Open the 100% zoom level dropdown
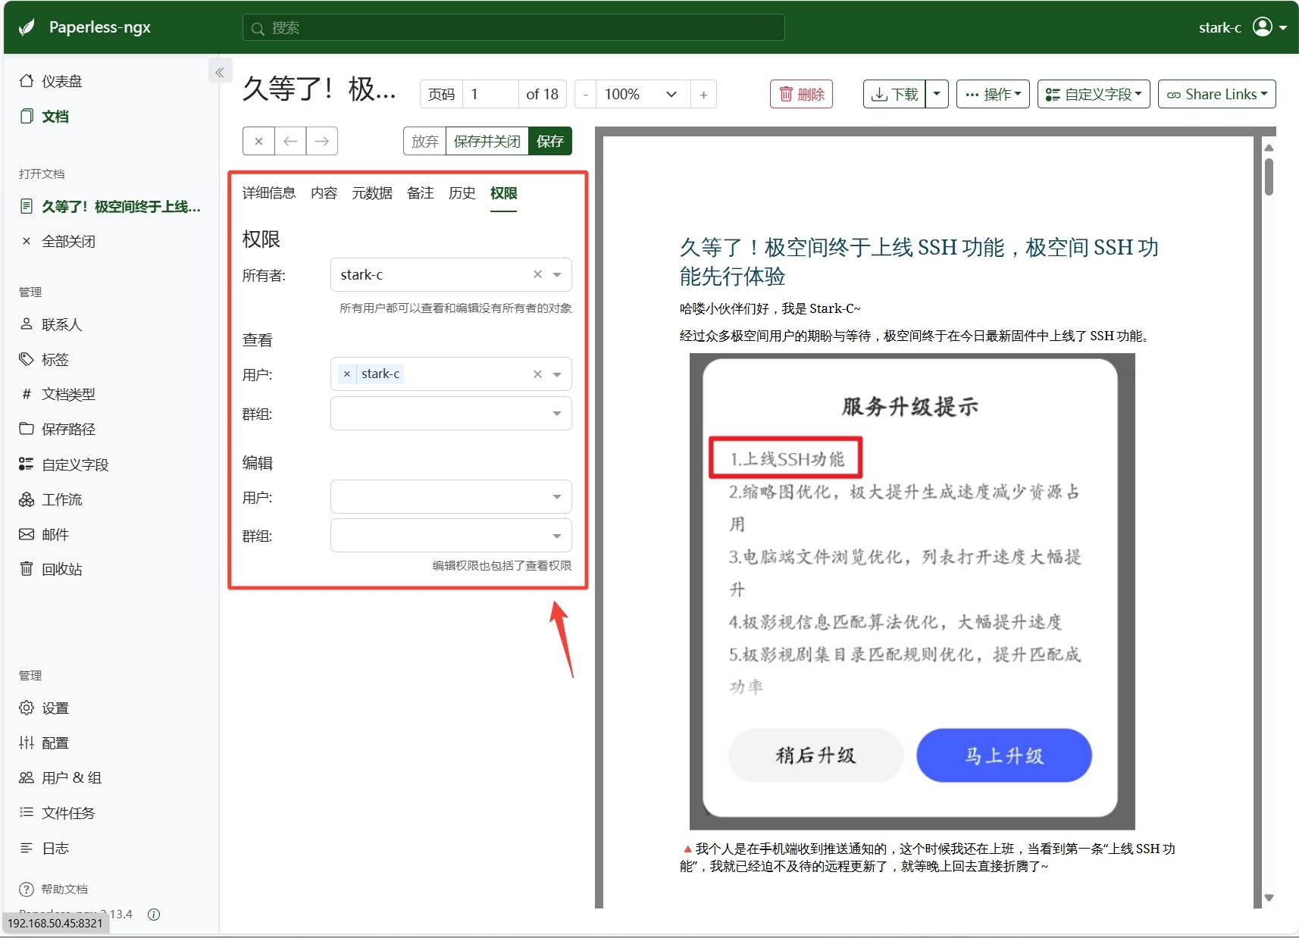1299x938 pixels. click(643, 94)
